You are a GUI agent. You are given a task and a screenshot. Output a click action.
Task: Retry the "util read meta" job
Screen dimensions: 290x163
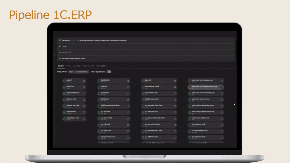point(84,100)
